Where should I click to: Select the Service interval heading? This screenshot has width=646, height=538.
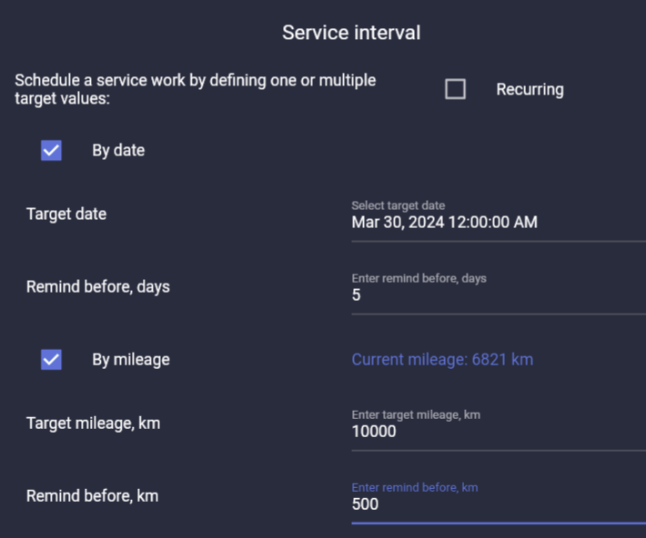351,33
